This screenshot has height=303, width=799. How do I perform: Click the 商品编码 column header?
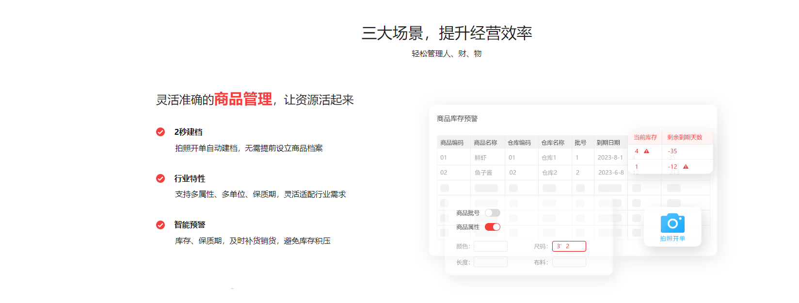tap(452, 143)
